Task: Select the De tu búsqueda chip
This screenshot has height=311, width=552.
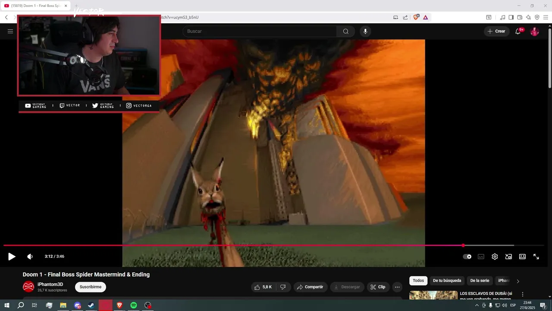Action: [x=447, y=281]
